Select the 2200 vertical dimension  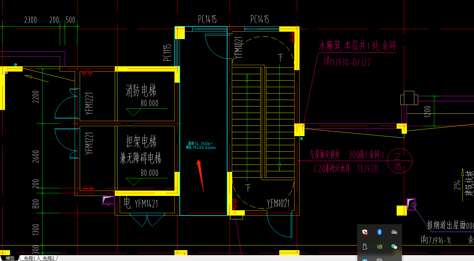(x=36, y=97)
